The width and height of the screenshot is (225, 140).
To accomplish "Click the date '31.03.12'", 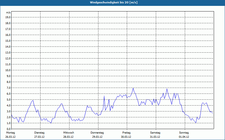I will [x=155, y=137].
